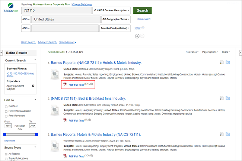Check References Available limiter
This screenshot has width=242, height=161.
pos(6,111)
